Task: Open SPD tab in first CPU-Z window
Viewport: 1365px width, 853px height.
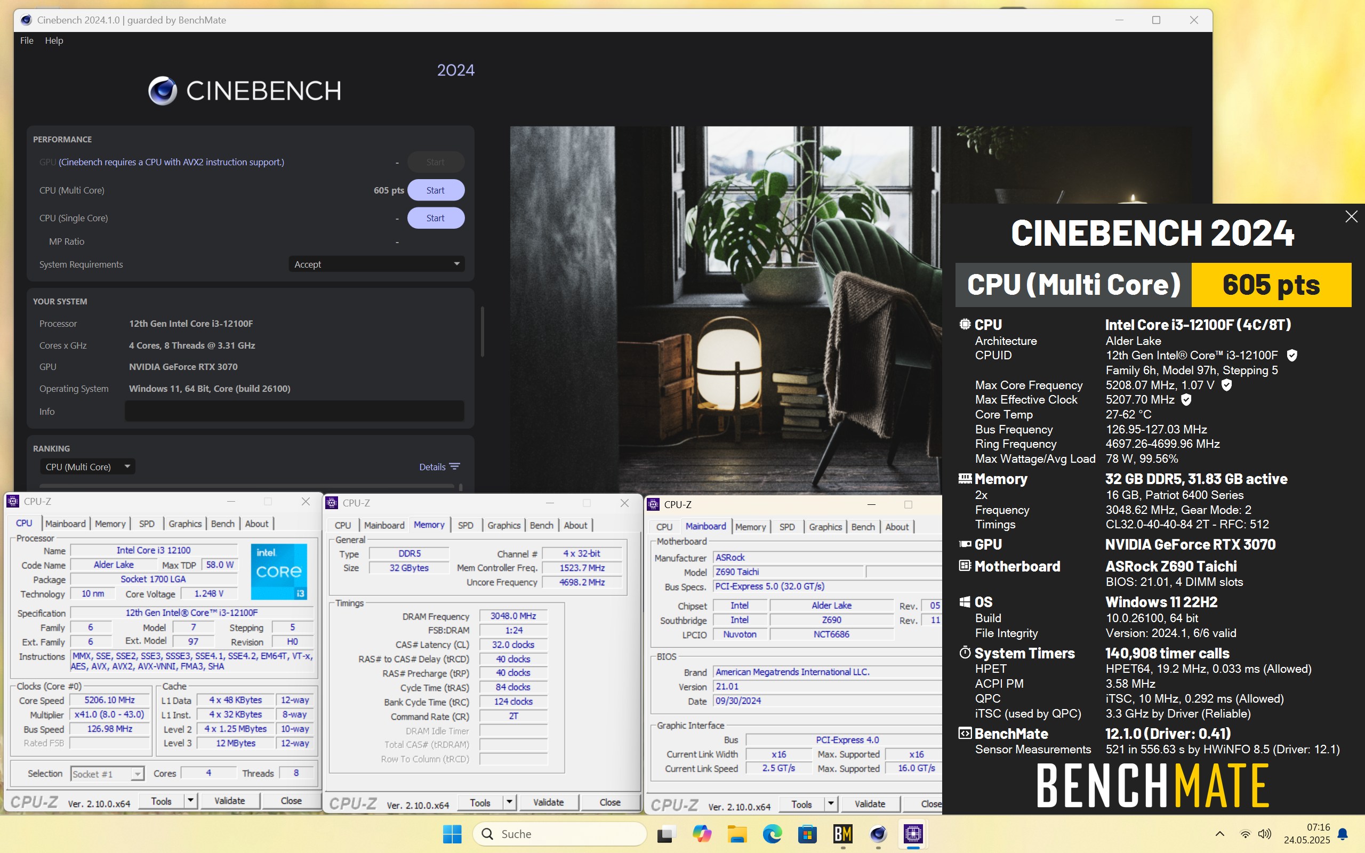Action: coord(147,524)
